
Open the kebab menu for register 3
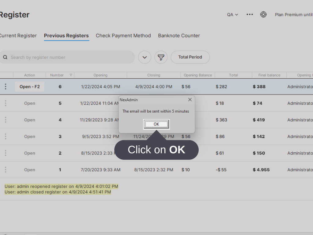(5, 136)
